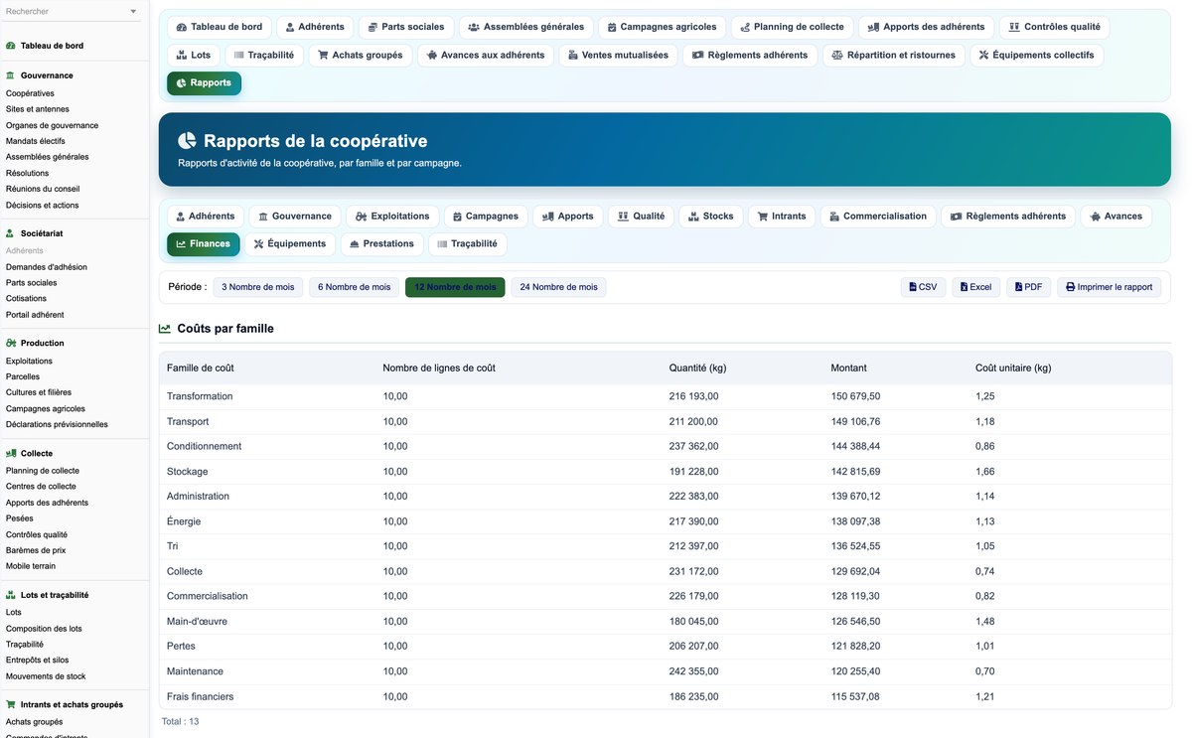Open Mouvements de stock sidebar link
Screen dimensions: 1192x738
click(x=46, y=676)
